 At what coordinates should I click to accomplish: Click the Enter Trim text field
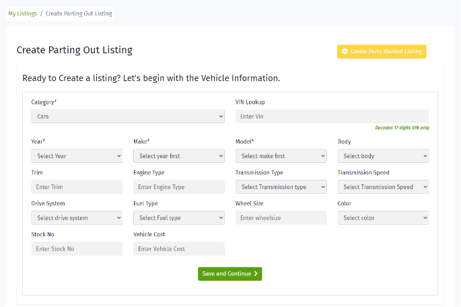[77, 187]
